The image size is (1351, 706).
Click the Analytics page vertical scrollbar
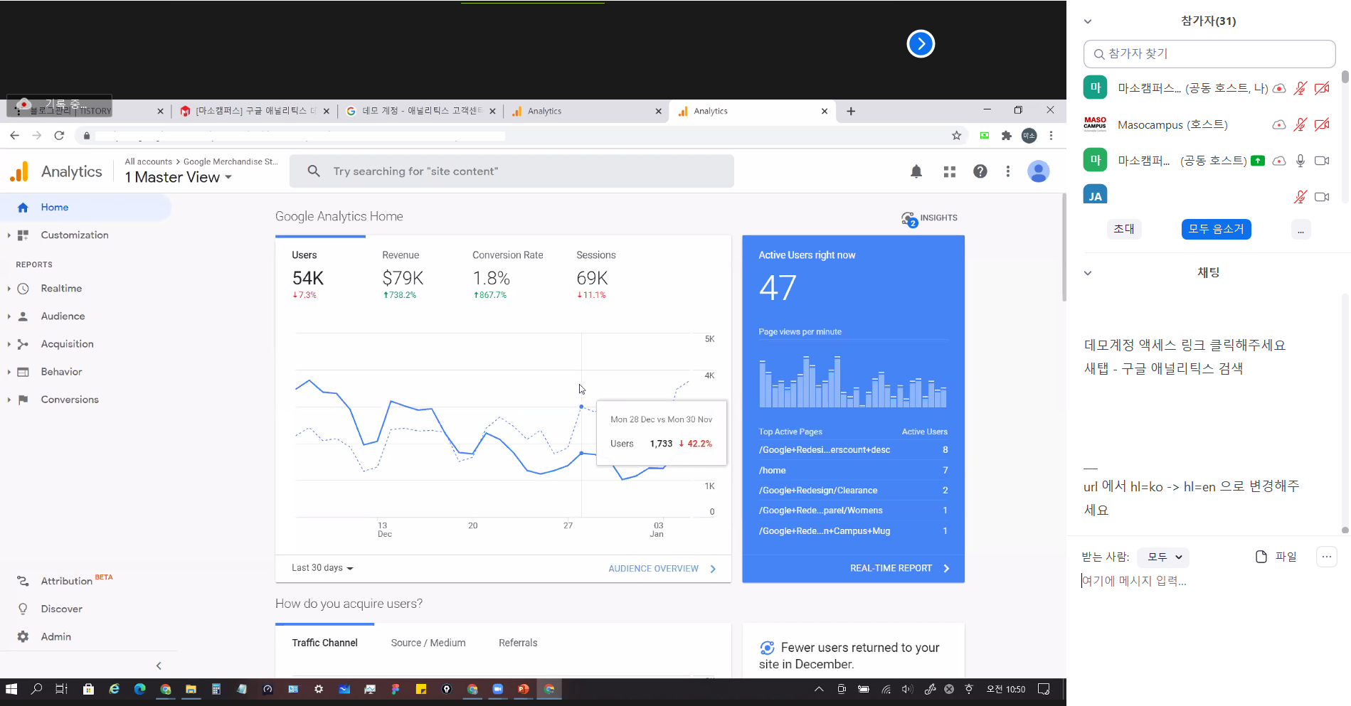click(1064, 249)
